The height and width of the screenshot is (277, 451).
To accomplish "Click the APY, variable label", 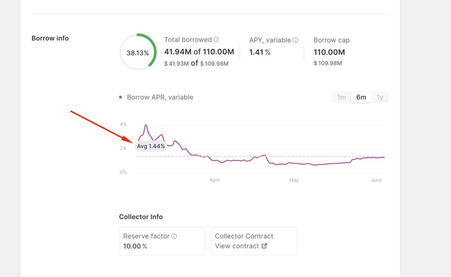I will click(270, 40).
